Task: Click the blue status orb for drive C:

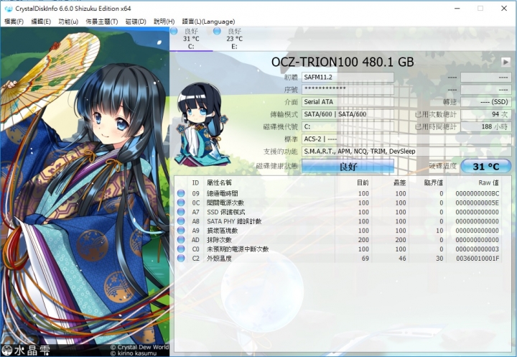Action: click(x=174, y=31)
